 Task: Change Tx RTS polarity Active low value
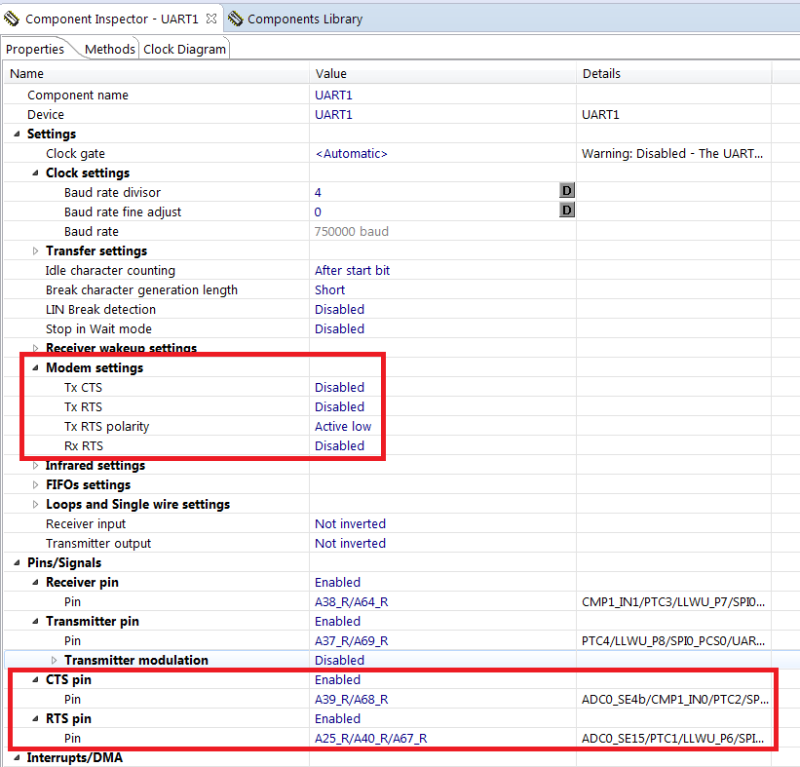click(343, 426)
